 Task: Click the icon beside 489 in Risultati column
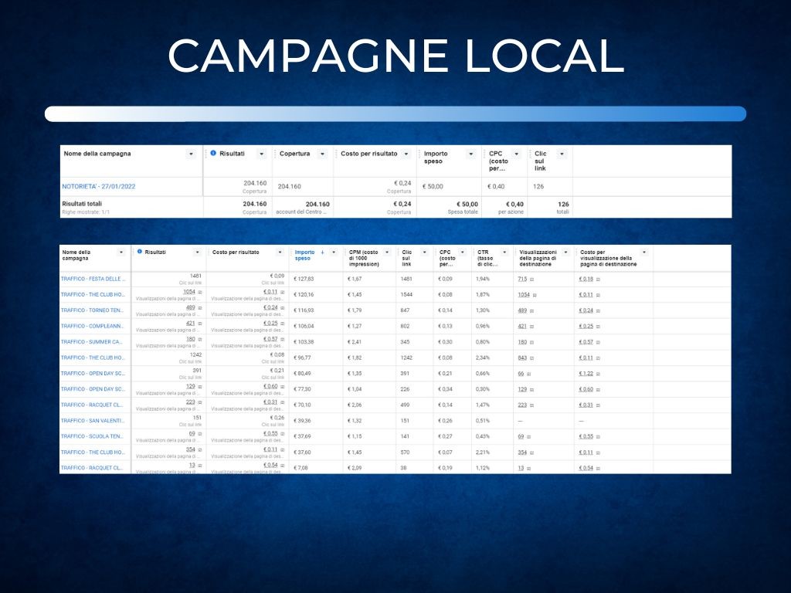point(199,307)
